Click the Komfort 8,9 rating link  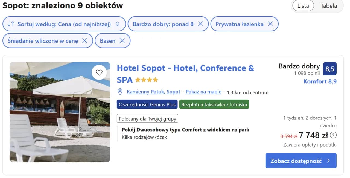click(x=320, y=81)
